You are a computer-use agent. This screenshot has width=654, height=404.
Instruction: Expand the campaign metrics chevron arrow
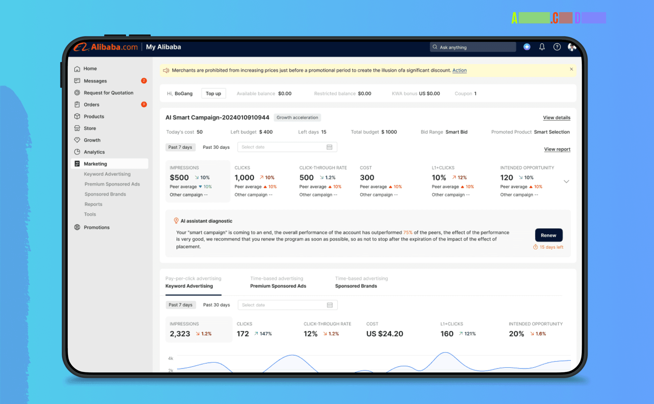566,181
